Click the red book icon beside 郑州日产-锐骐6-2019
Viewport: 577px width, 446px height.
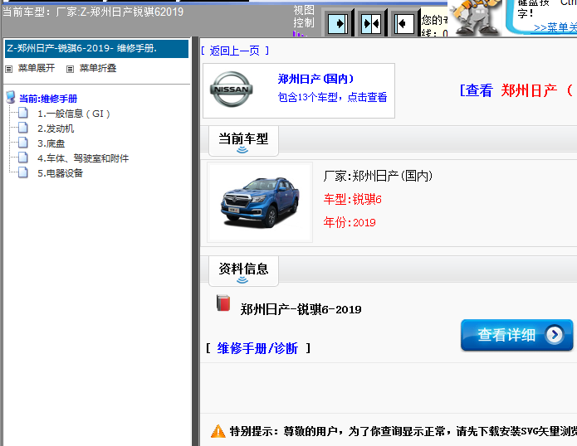click(223, 303)
